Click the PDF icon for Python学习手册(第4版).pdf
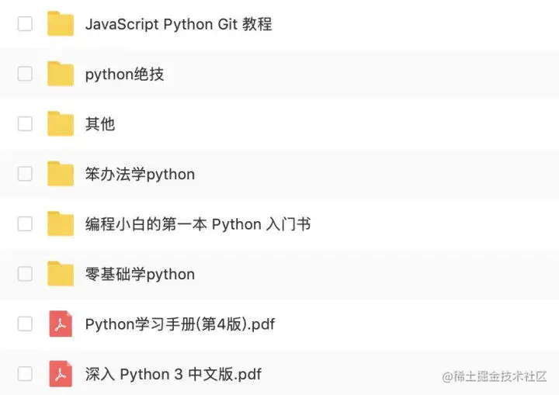The width and height of the screenshot is (559, 395). coord(61,324)
